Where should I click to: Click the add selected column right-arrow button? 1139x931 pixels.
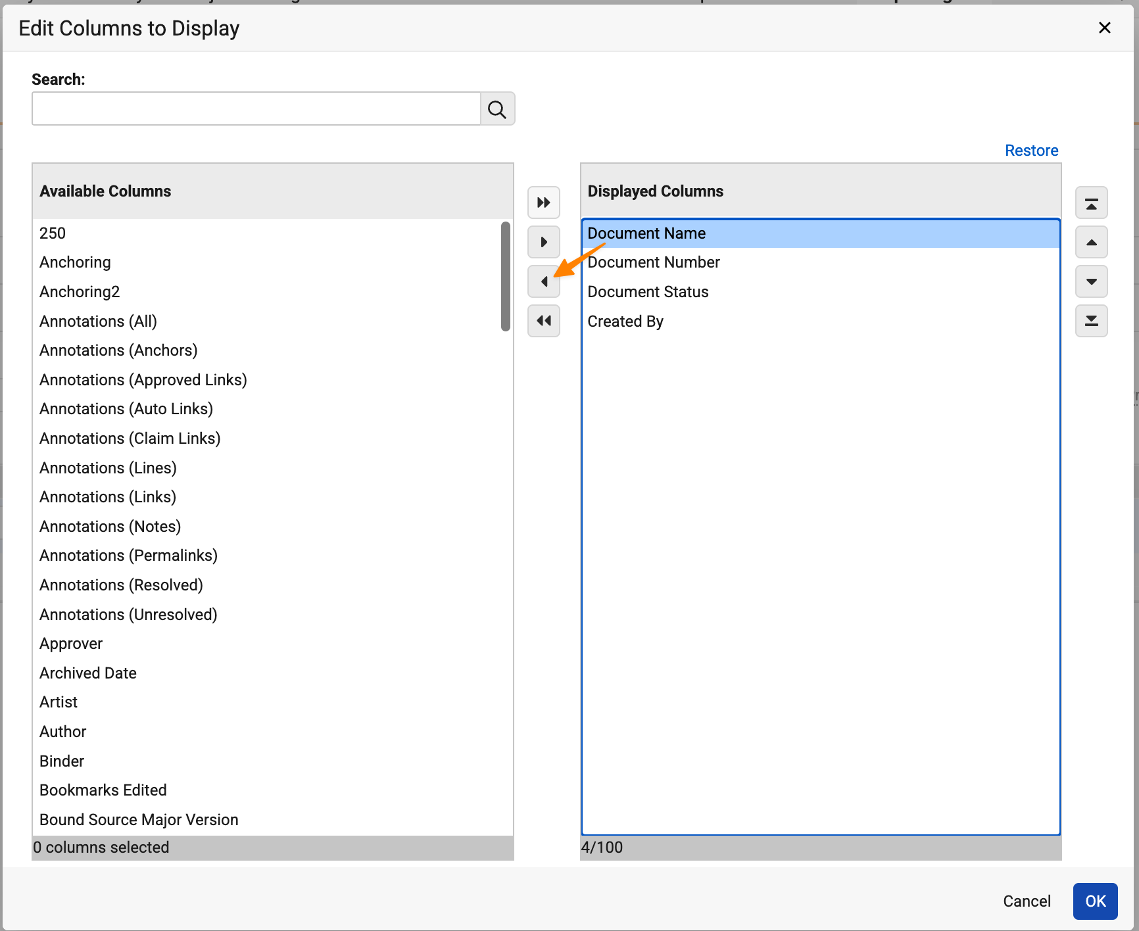pos(543,242)
